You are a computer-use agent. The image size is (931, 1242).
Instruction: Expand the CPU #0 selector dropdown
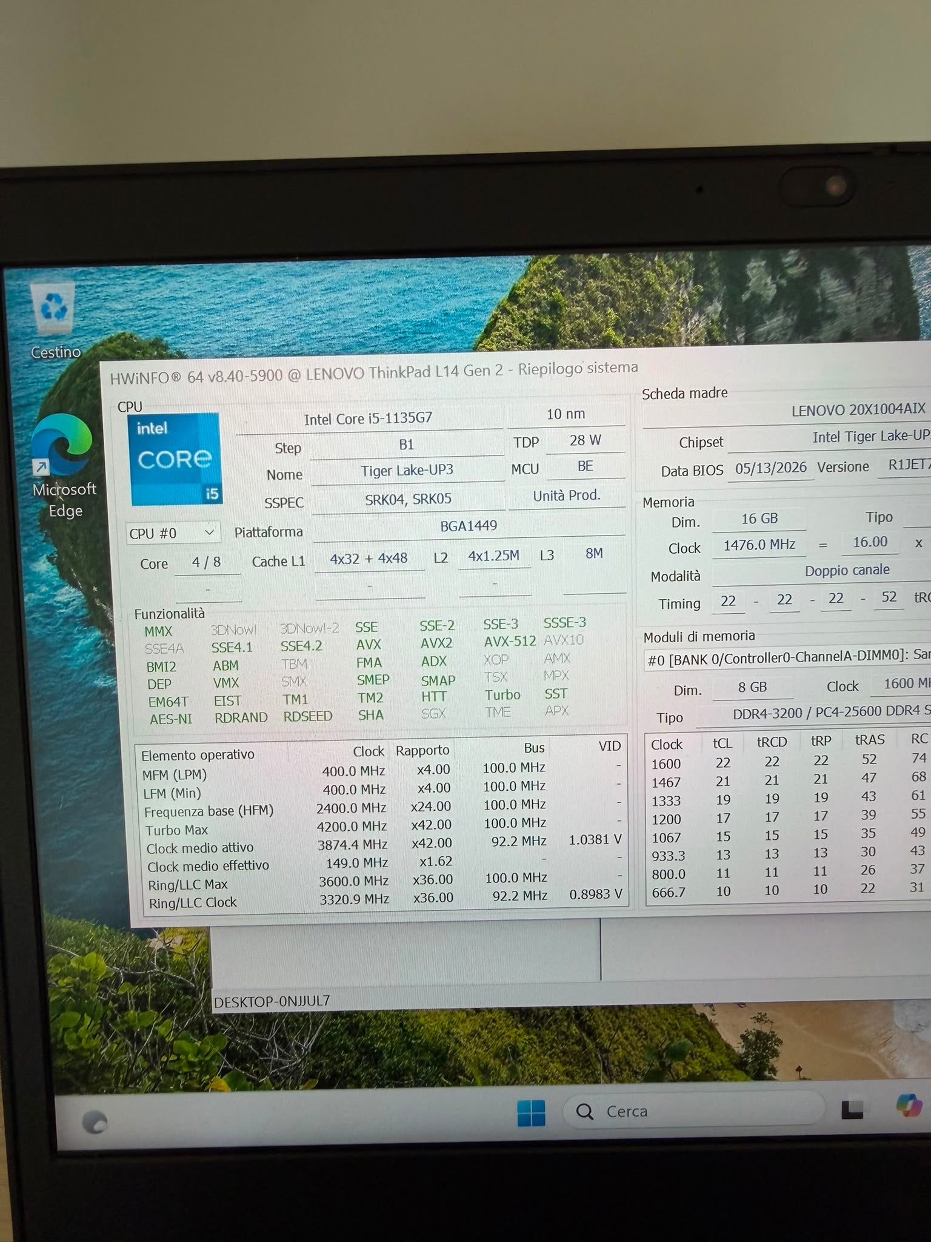click(x=173, y=533)
